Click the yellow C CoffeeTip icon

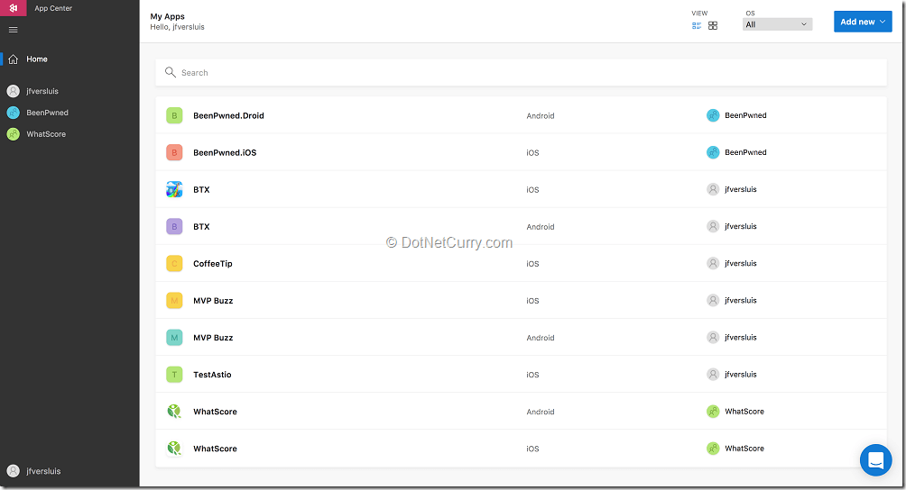click(174, 263)
